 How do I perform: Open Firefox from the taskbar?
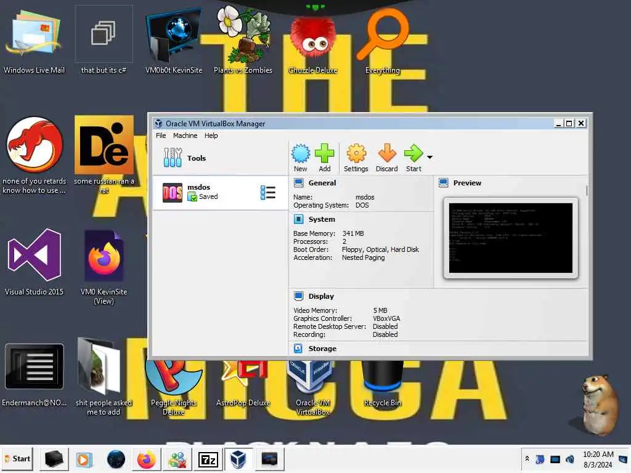pyautogui.click(x=147, y=459)
